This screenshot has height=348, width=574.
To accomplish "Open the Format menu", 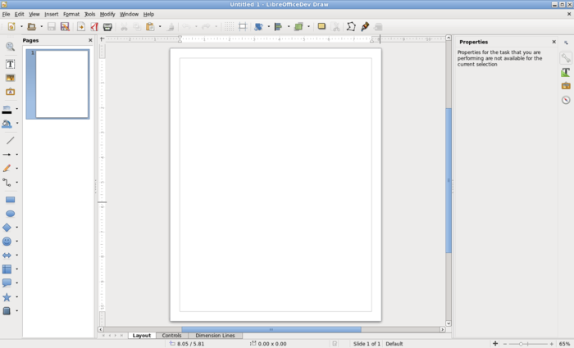I will [71, 14].
